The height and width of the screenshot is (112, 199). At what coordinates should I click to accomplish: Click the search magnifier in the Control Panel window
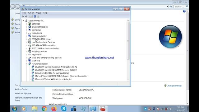(187, 7)
